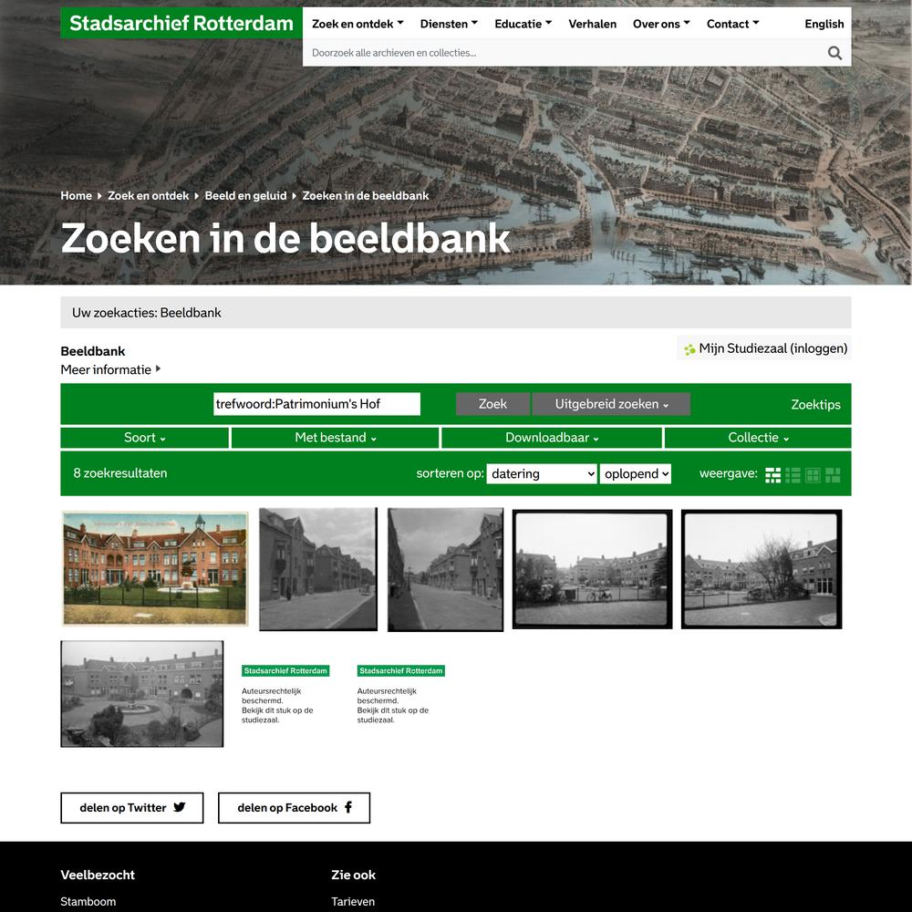
Task: Click the Stadsarchief Rotterdam logo
Action: 181,24
